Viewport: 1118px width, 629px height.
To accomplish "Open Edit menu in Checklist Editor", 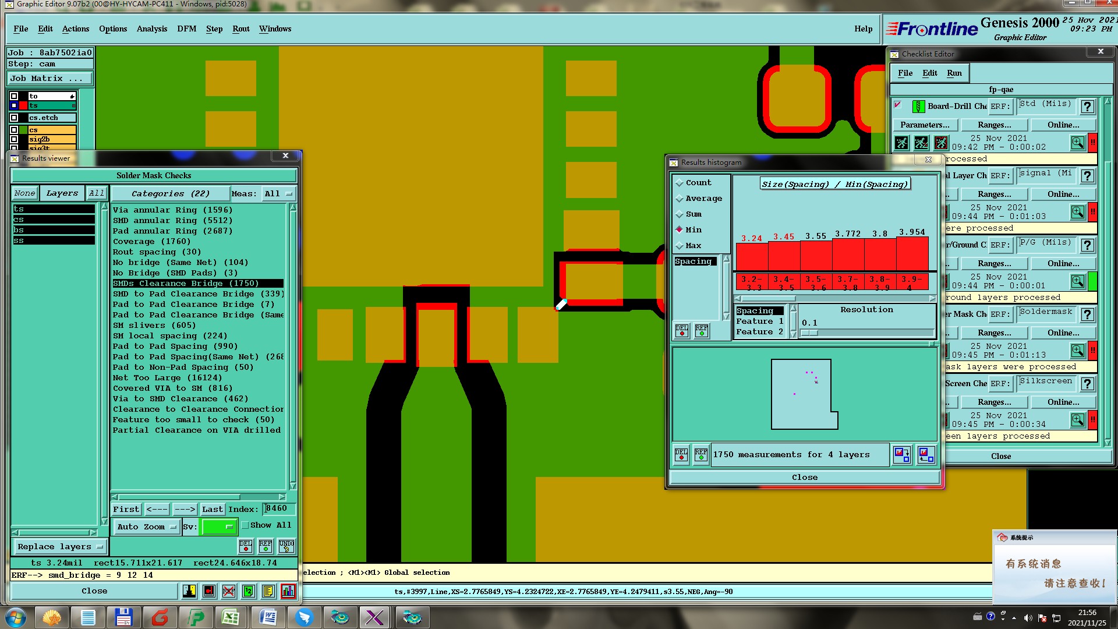I will [x=930, y=73].
